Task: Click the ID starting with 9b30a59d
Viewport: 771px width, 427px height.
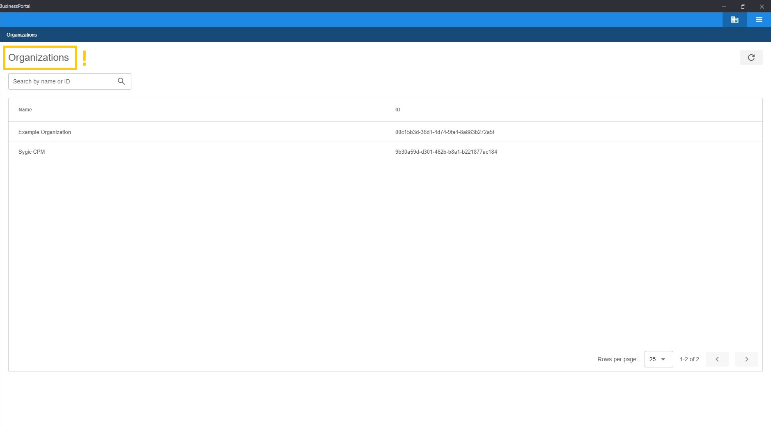Action: coord(446,152)
